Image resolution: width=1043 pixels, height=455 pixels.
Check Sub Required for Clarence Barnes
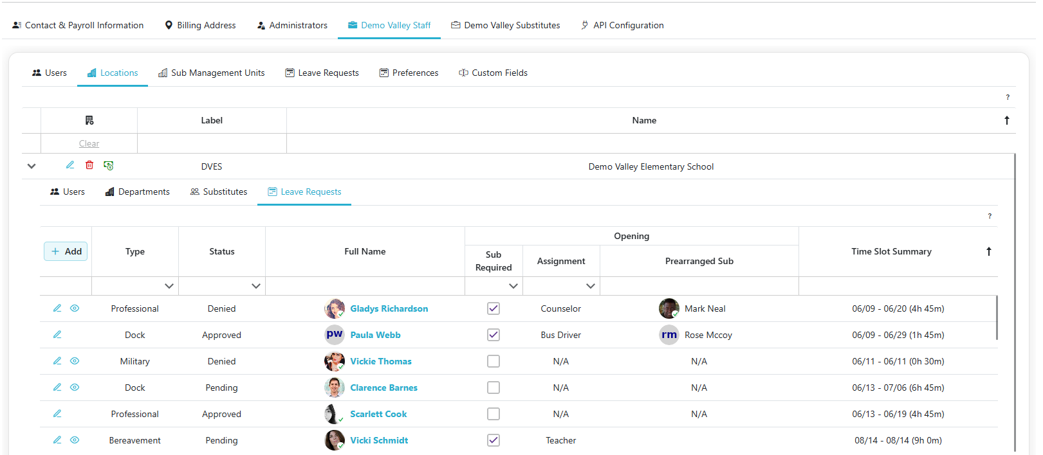494,388
